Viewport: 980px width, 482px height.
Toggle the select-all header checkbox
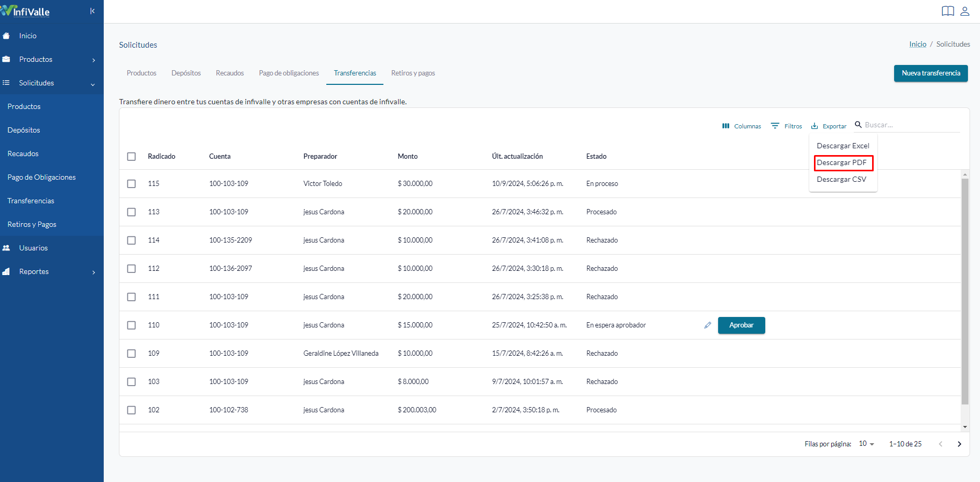tap(131, 157)
